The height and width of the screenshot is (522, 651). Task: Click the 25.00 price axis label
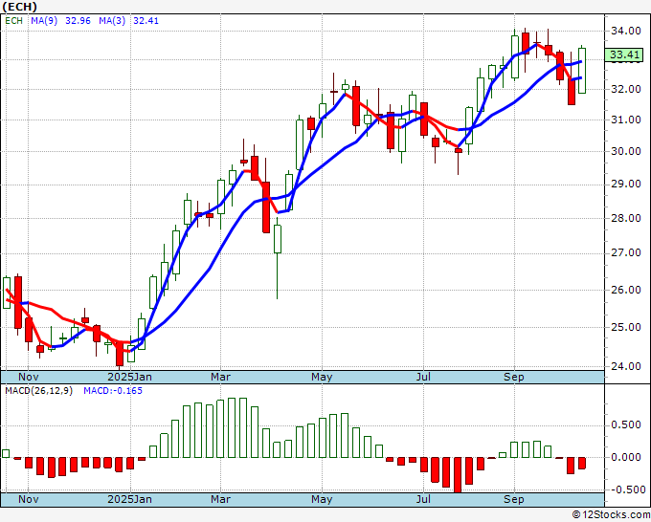click(625, 328)
